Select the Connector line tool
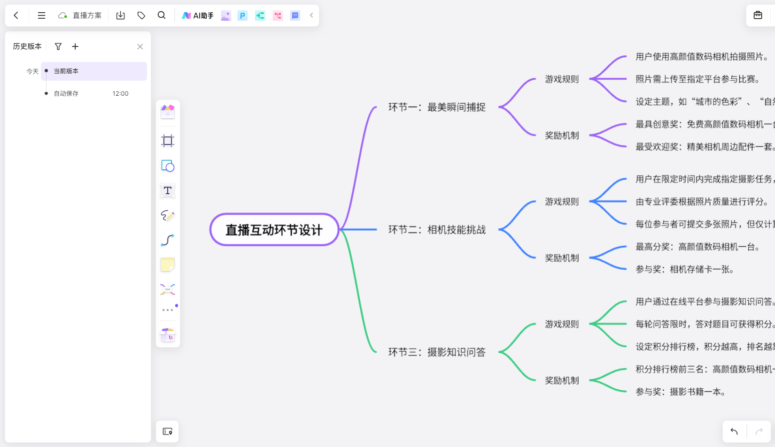The width and height of the screenshot is (775, 447). 168,240
